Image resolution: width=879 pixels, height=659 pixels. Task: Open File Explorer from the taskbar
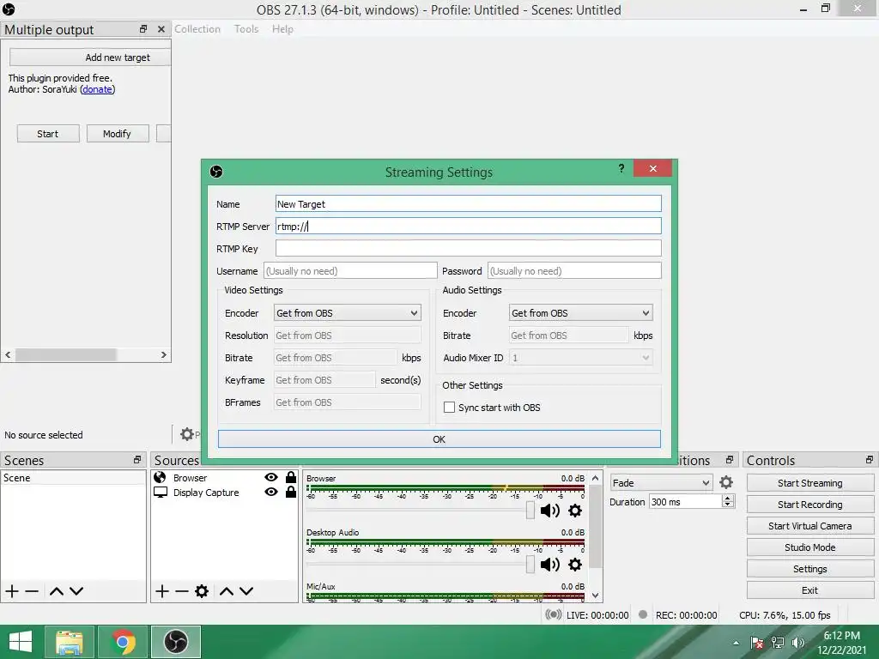tap(69, 642)
